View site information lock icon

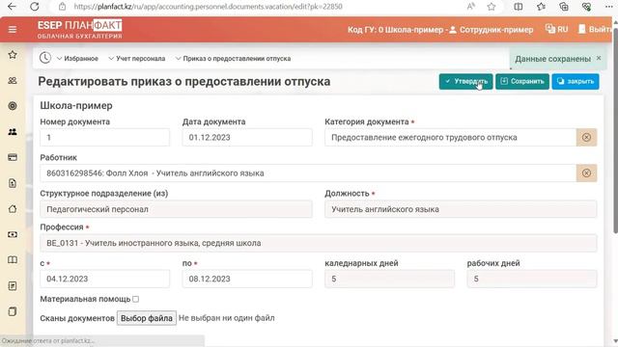(x=62, y=7)
